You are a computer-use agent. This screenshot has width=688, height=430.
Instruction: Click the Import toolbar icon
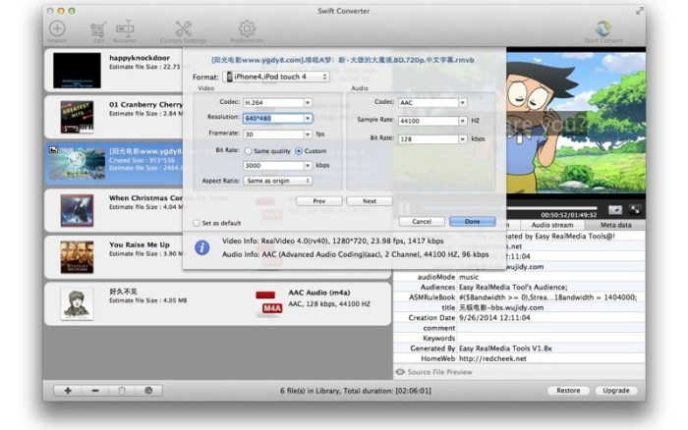click(57, 29)
